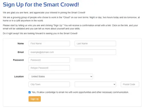Click the Location field label
143x108 pixels.
(19, 76)
